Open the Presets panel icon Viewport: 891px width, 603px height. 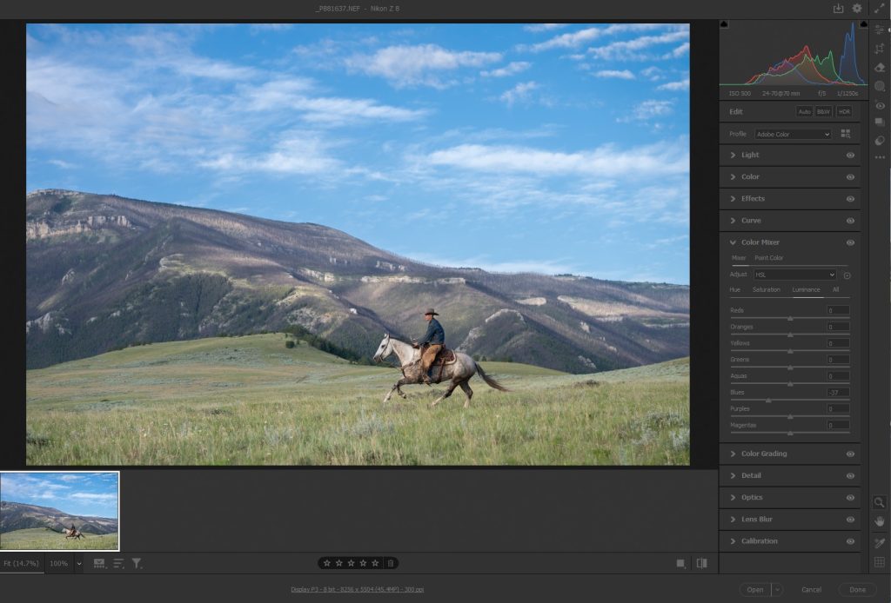(880, 141)
